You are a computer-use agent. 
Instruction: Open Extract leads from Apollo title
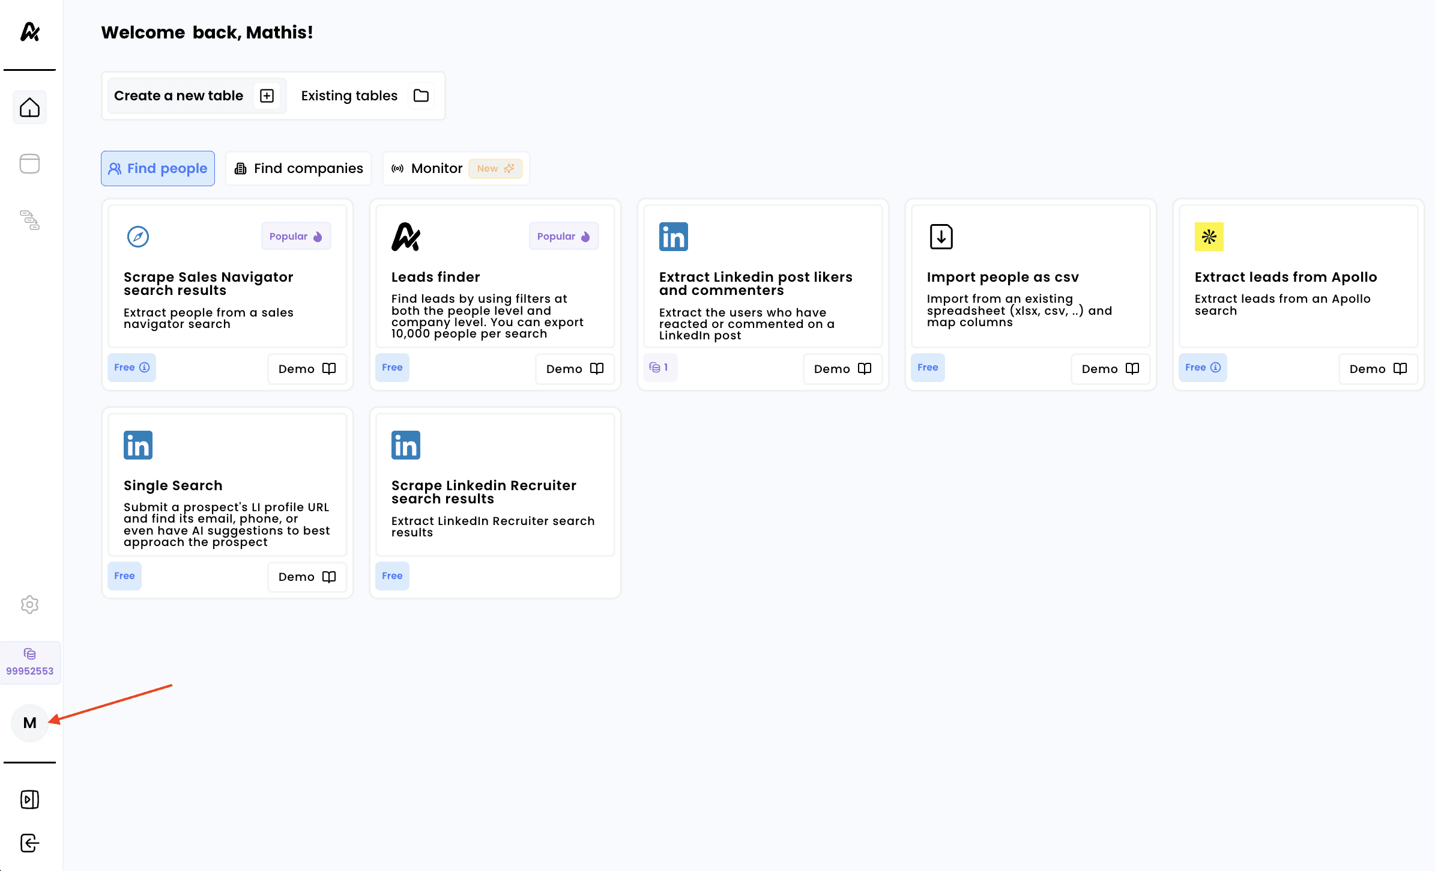1285,277
